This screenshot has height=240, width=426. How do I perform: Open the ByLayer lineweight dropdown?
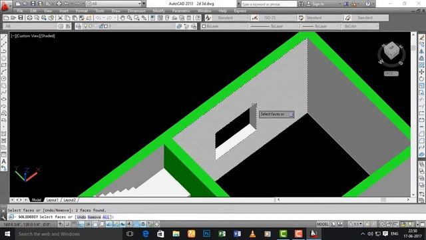(321, 26)
